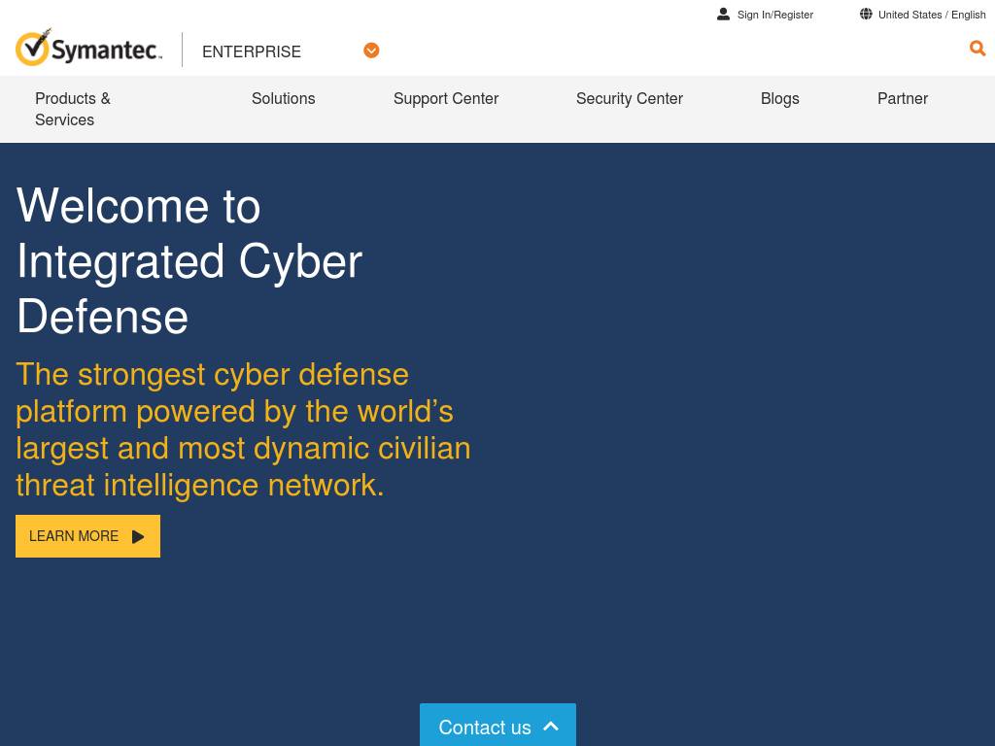
Task: Click the Welcome to Integrated Cyber Defense heading
Action: (x=189, y=261)
